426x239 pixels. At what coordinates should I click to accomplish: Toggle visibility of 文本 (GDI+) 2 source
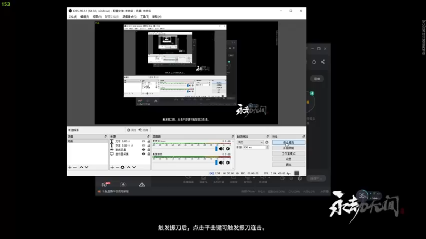(143, 146)
